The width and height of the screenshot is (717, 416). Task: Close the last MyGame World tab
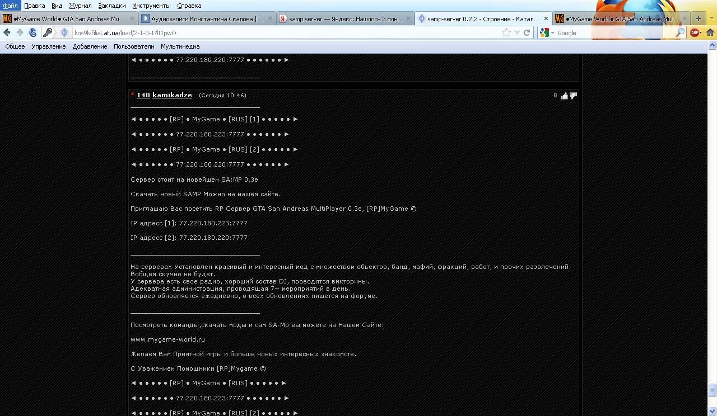click(683, 18)
